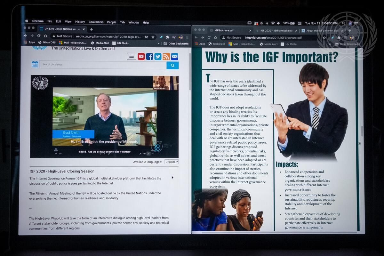Expand hidden bookmarks chevron in left window
384x256 pixels.
(x=158, y=44)
